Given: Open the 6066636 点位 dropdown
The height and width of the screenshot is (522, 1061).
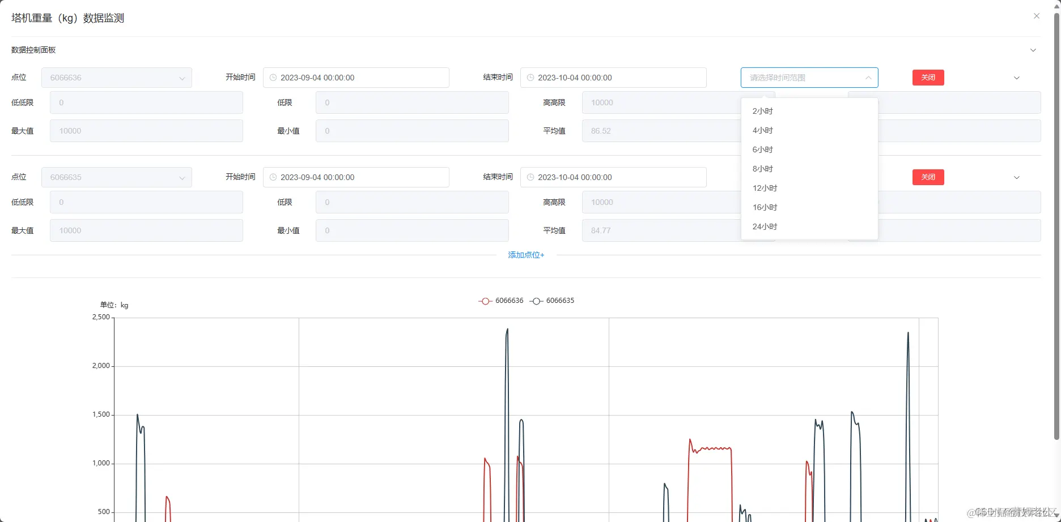Looking at the screenshot, I should [117, 78].
